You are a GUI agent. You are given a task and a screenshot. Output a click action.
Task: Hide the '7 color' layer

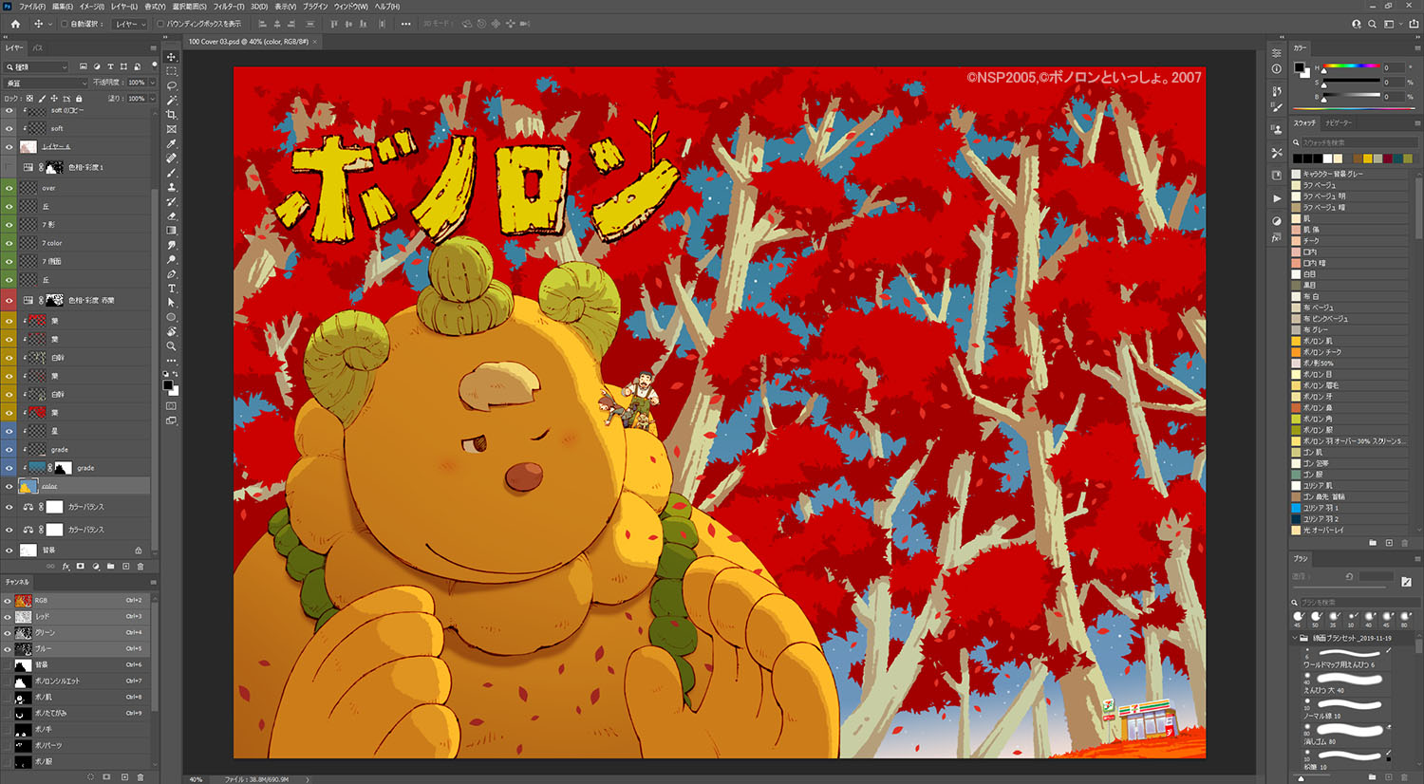point(9,243)
